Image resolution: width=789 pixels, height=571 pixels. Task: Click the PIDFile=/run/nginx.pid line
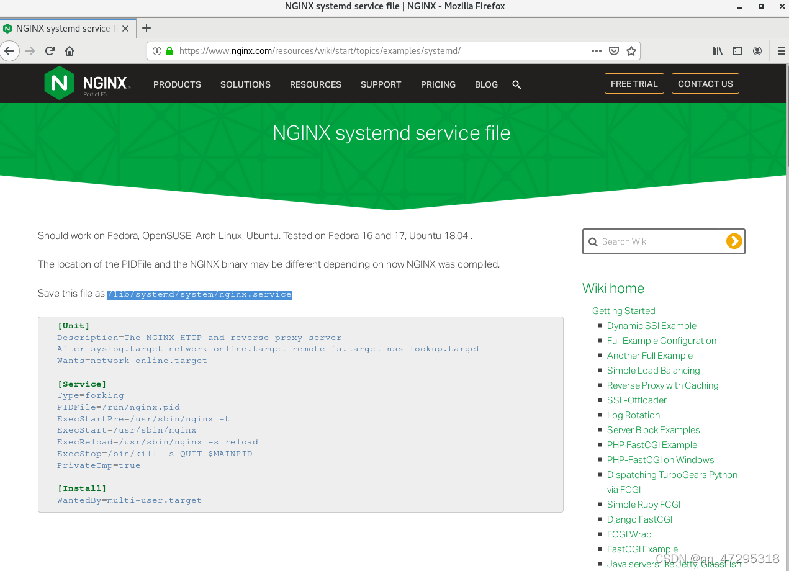click(119, 407)
